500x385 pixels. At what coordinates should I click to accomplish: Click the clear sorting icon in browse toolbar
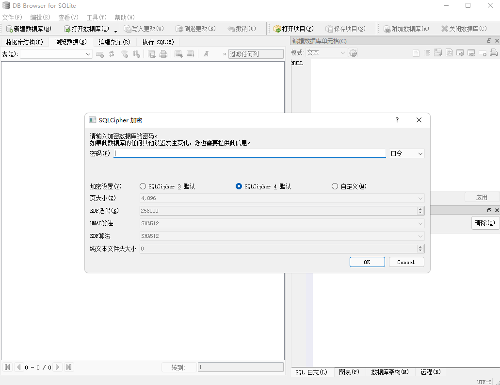(136, 54)
